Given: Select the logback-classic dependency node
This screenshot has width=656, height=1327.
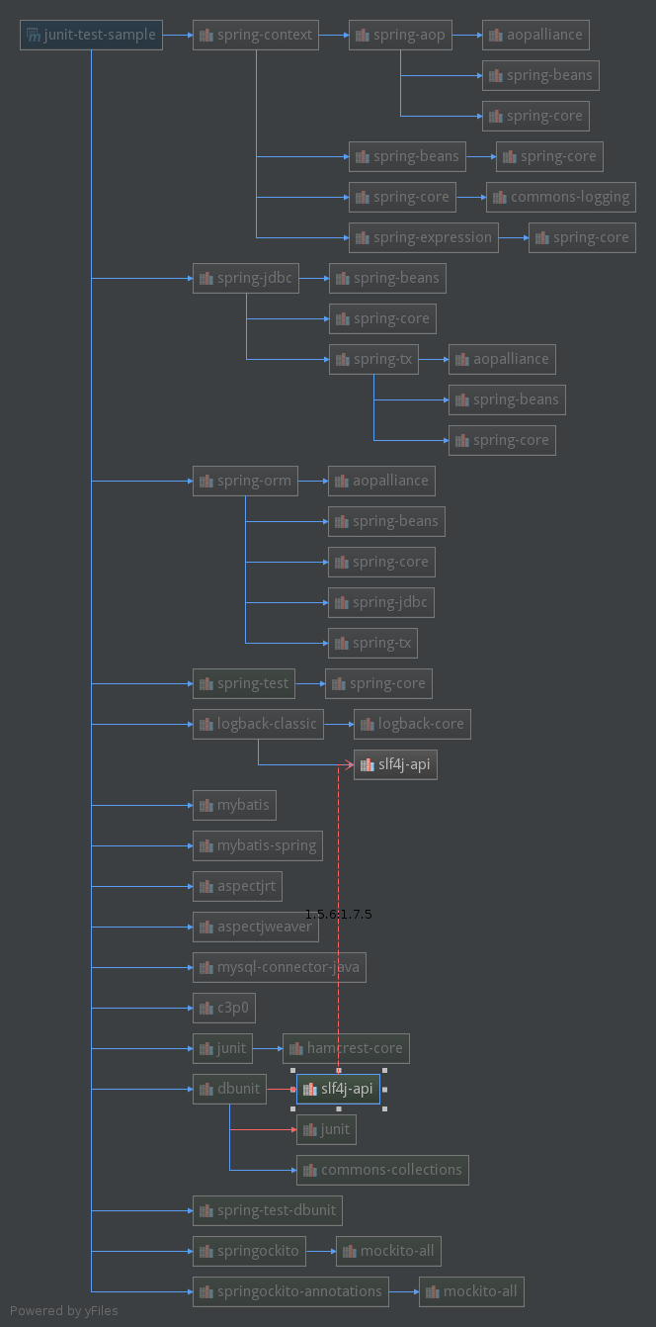Looking at the screenshot, I should [259, 724].
